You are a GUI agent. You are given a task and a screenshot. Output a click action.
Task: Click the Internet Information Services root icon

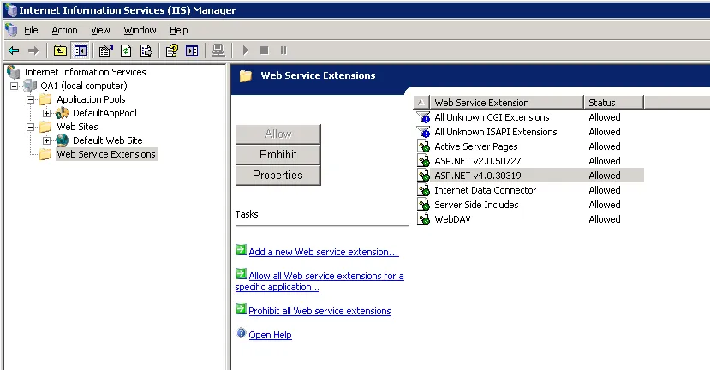click(14, 72)
